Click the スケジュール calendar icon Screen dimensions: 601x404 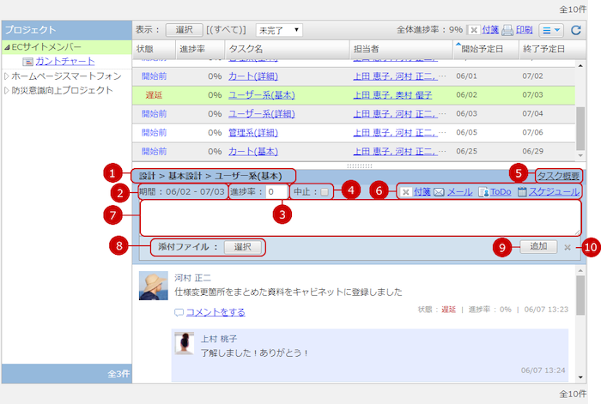[x=521, y=192]
